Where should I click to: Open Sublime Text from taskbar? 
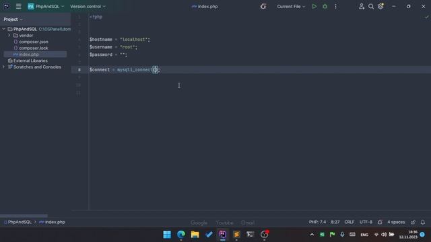(236, 235)
